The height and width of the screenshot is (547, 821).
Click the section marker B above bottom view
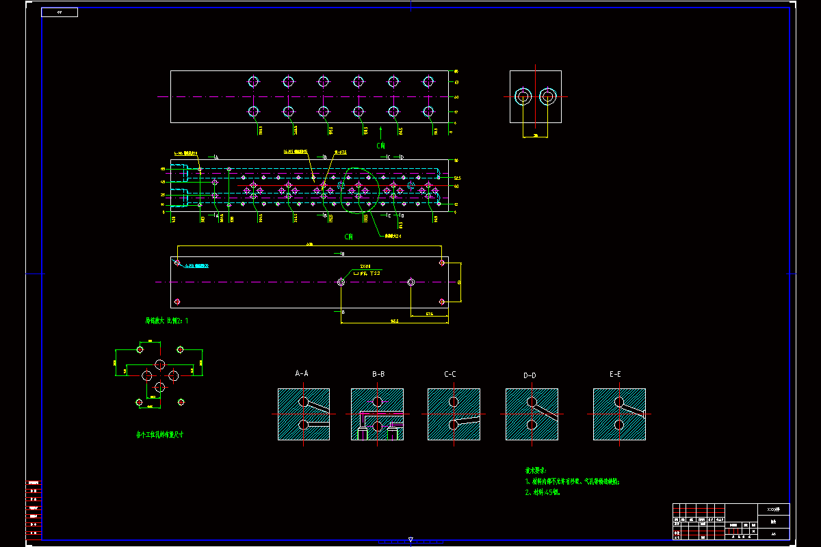343,254
